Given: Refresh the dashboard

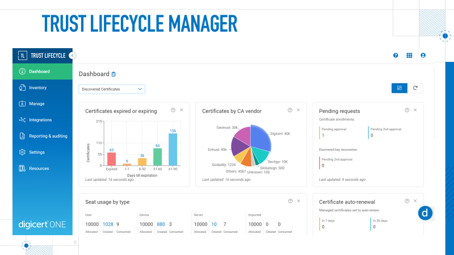Looking at the screenshot, I should (415, 88).
